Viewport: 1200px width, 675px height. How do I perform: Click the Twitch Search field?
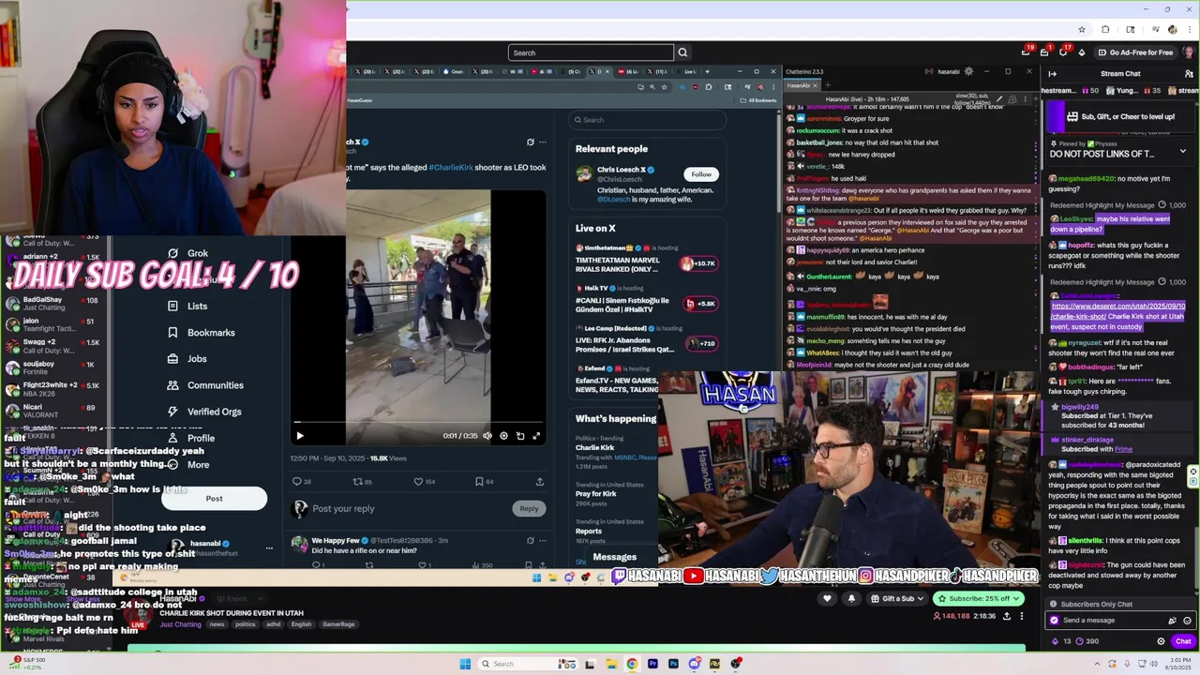(591, 52)
